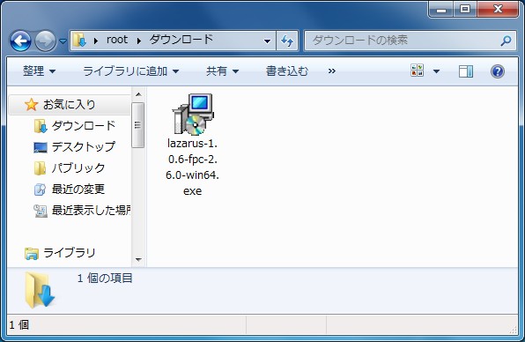525x342 pixels.
Task: Open 最近の変更 in the favorites list
Action: pos(78,190)
